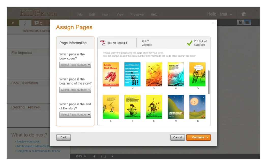Open the book cover page number dropdown

click(75, 65)
